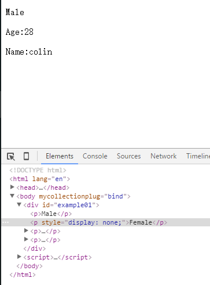Click the closing div tag row
Screen dimensions: 210x285
pyautogui.click(x=35, y=248)
